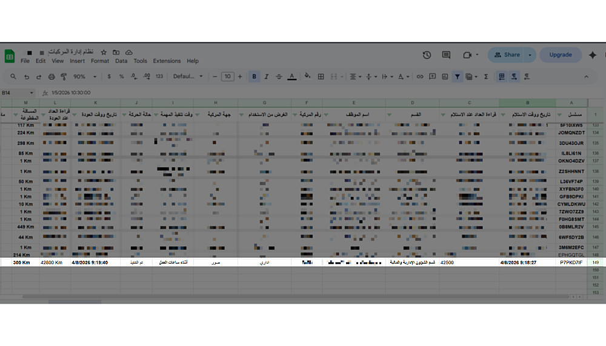The height and width of the screenshot is (346, 606).
Task: Click the font size field
Action: 228,76
